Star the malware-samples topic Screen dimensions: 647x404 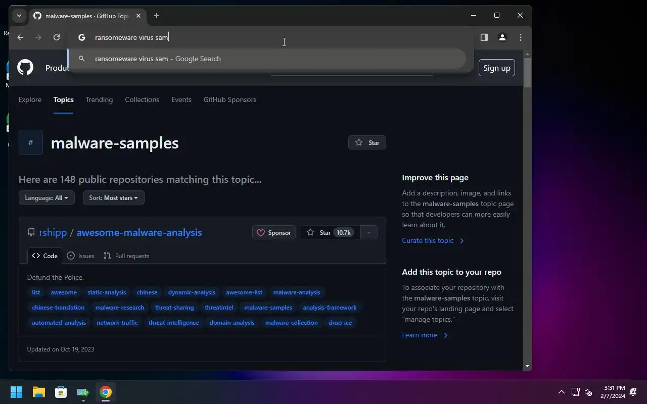[367, 142]
